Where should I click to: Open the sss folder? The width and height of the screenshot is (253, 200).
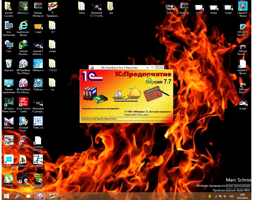coord(53,84)
